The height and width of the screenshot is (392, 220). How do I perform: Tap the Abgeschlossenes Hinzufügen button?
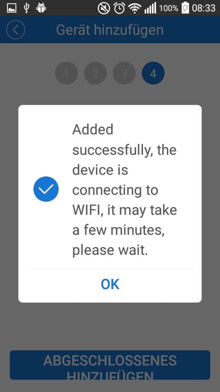[x=110, y=365]
